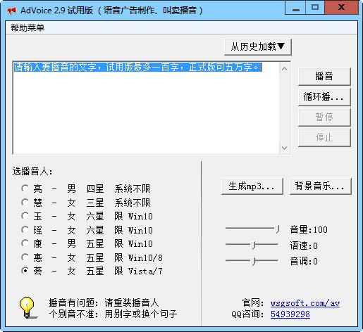The width and height of the screenshot is (363, 332).
Task: Click the light bulb tip icon
Action: tap(28, 307)
